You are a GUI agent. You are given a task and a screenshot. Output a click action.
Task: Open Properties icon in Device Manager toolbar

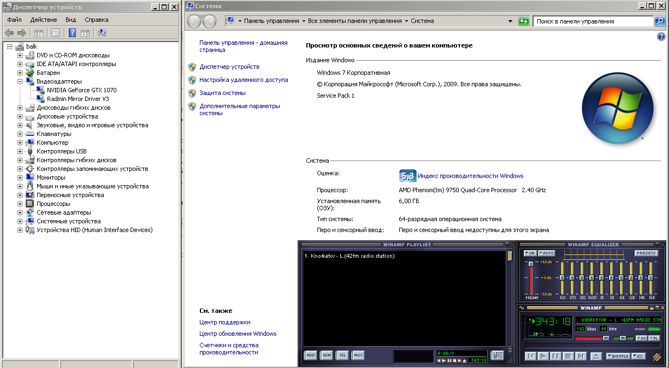55,33
